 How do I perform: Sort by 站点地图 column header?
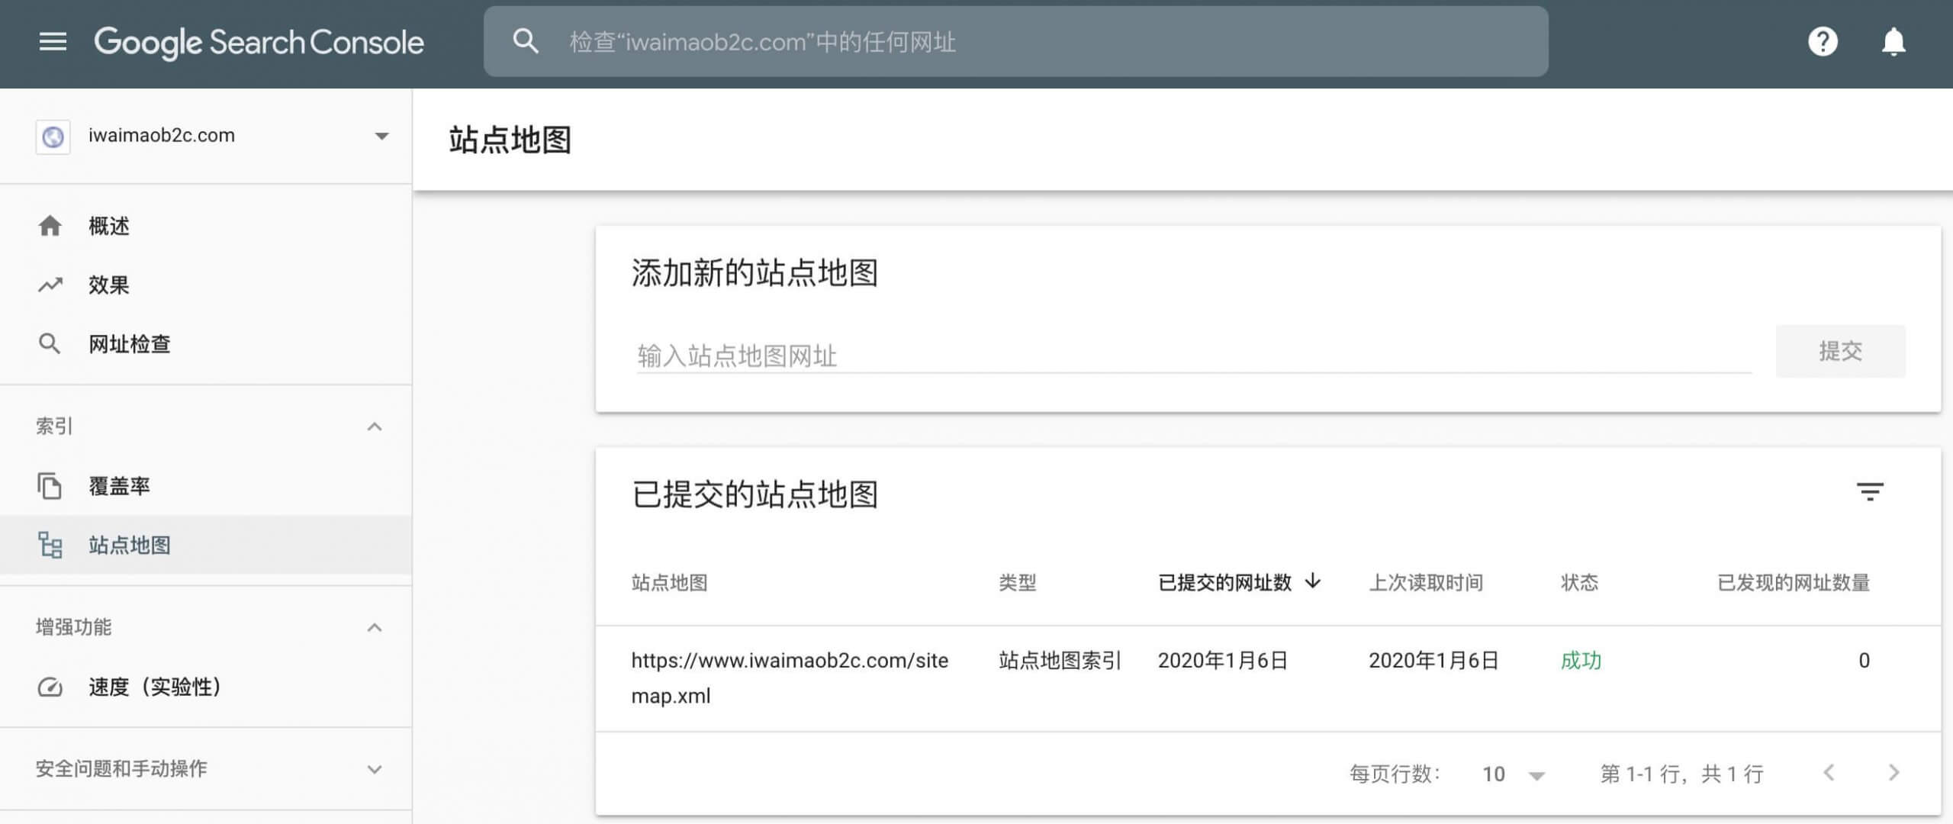coord(670,583)
